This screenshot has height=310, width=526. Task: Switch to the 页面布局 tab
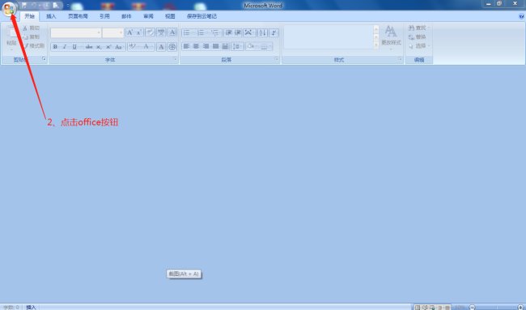(x=78, y=16)
